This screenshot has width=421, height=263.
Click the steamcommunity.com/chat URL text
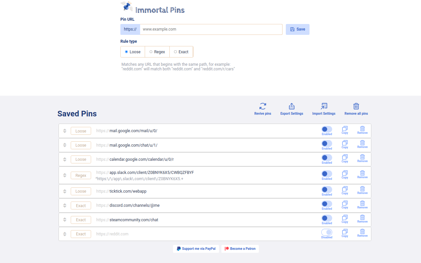tap(134, 220)
